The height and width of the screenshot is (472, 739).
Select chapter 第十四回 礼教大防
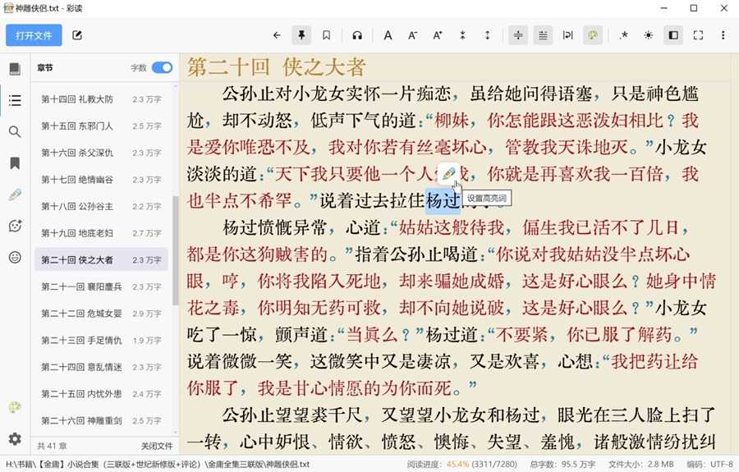click(101, 99)
